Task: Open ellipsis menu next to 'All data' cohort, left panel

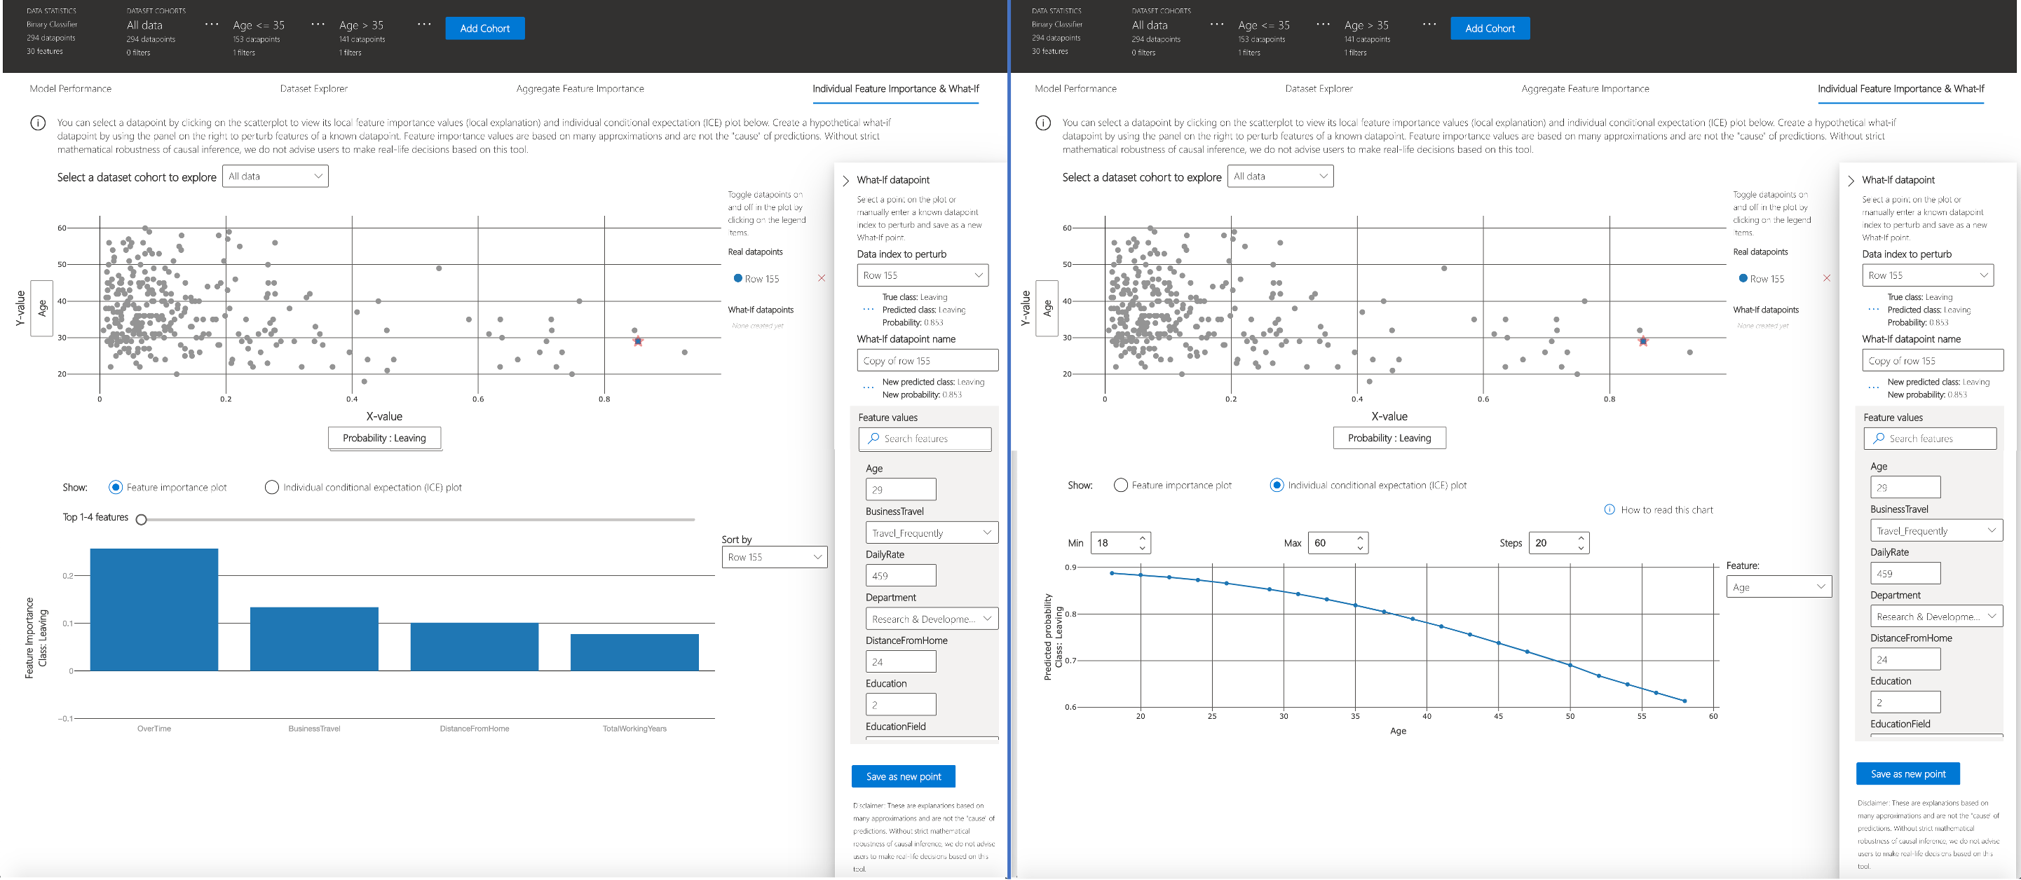Action: (x=211, y=25)
